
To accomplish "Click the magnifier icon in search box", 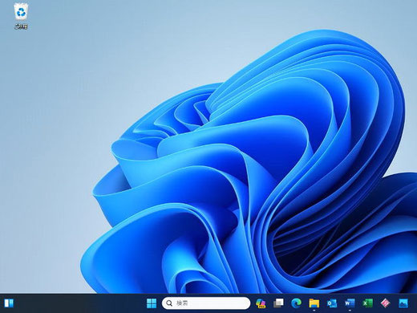I will pos(169,303).
